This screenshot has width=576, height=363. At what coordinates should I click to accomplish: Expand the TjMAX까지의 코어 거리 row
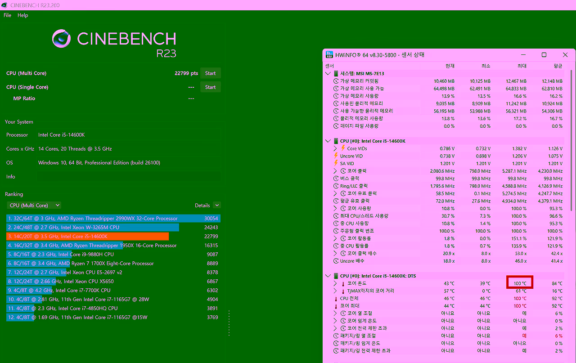click(335, 291)
